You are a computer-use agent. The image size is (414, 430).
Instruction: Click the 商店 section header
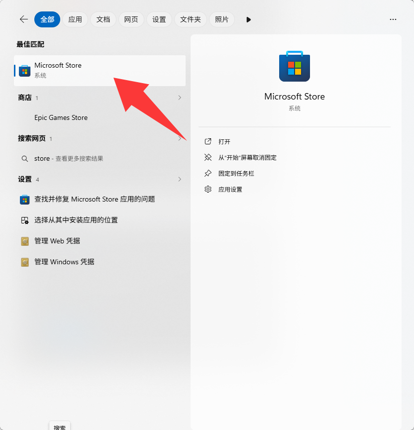click(x=25, y=98)
